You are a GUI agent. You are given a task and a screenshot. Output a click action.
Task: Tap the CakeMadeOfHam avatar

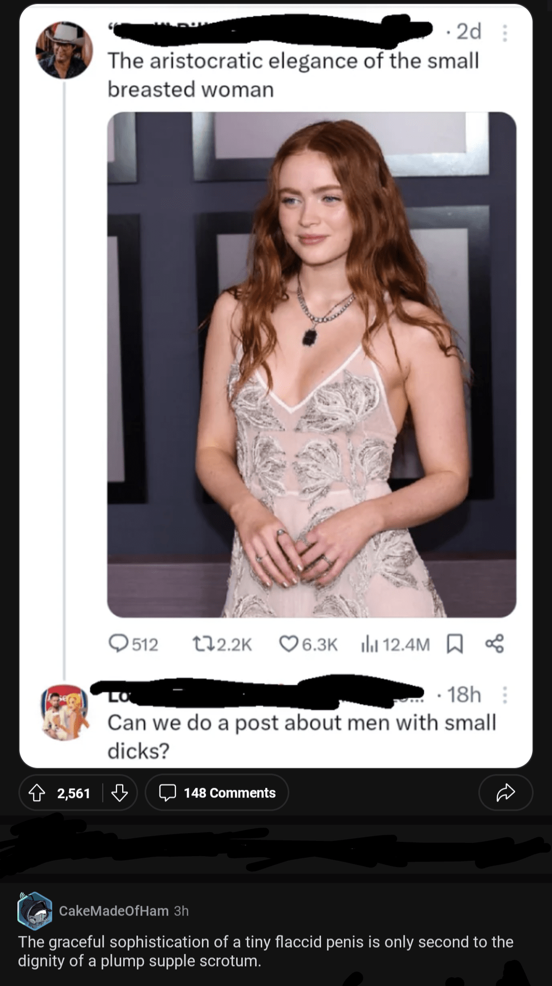35,911
